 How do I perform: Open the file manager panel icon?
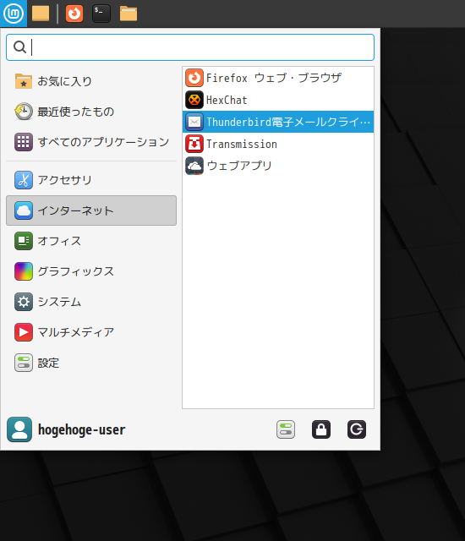pyautogui.click(x=129, y=14)
